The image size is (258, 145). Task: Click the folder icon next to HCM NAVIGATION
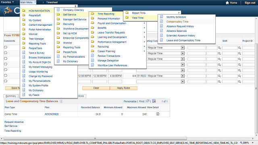coord(24,10)
